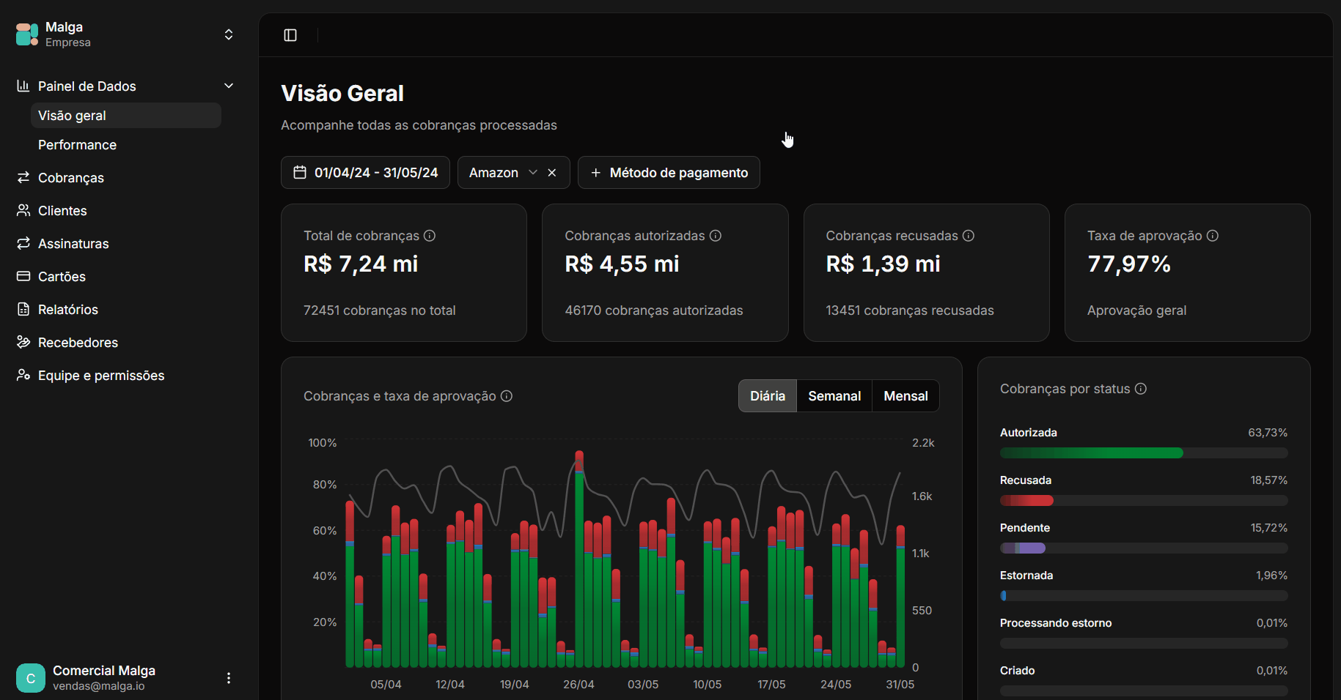1341x700 pixels.
Task: Click the Clientes people icon
Action: click(x=23, y=210)
